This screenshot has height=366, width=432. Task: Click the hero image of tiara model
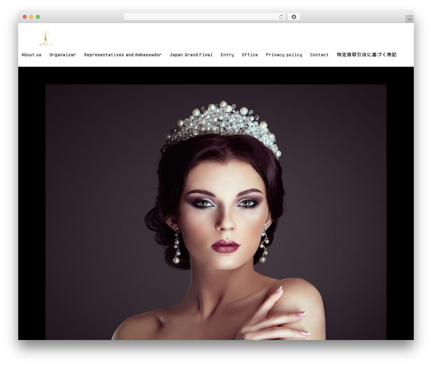click(x=216, y=212)
